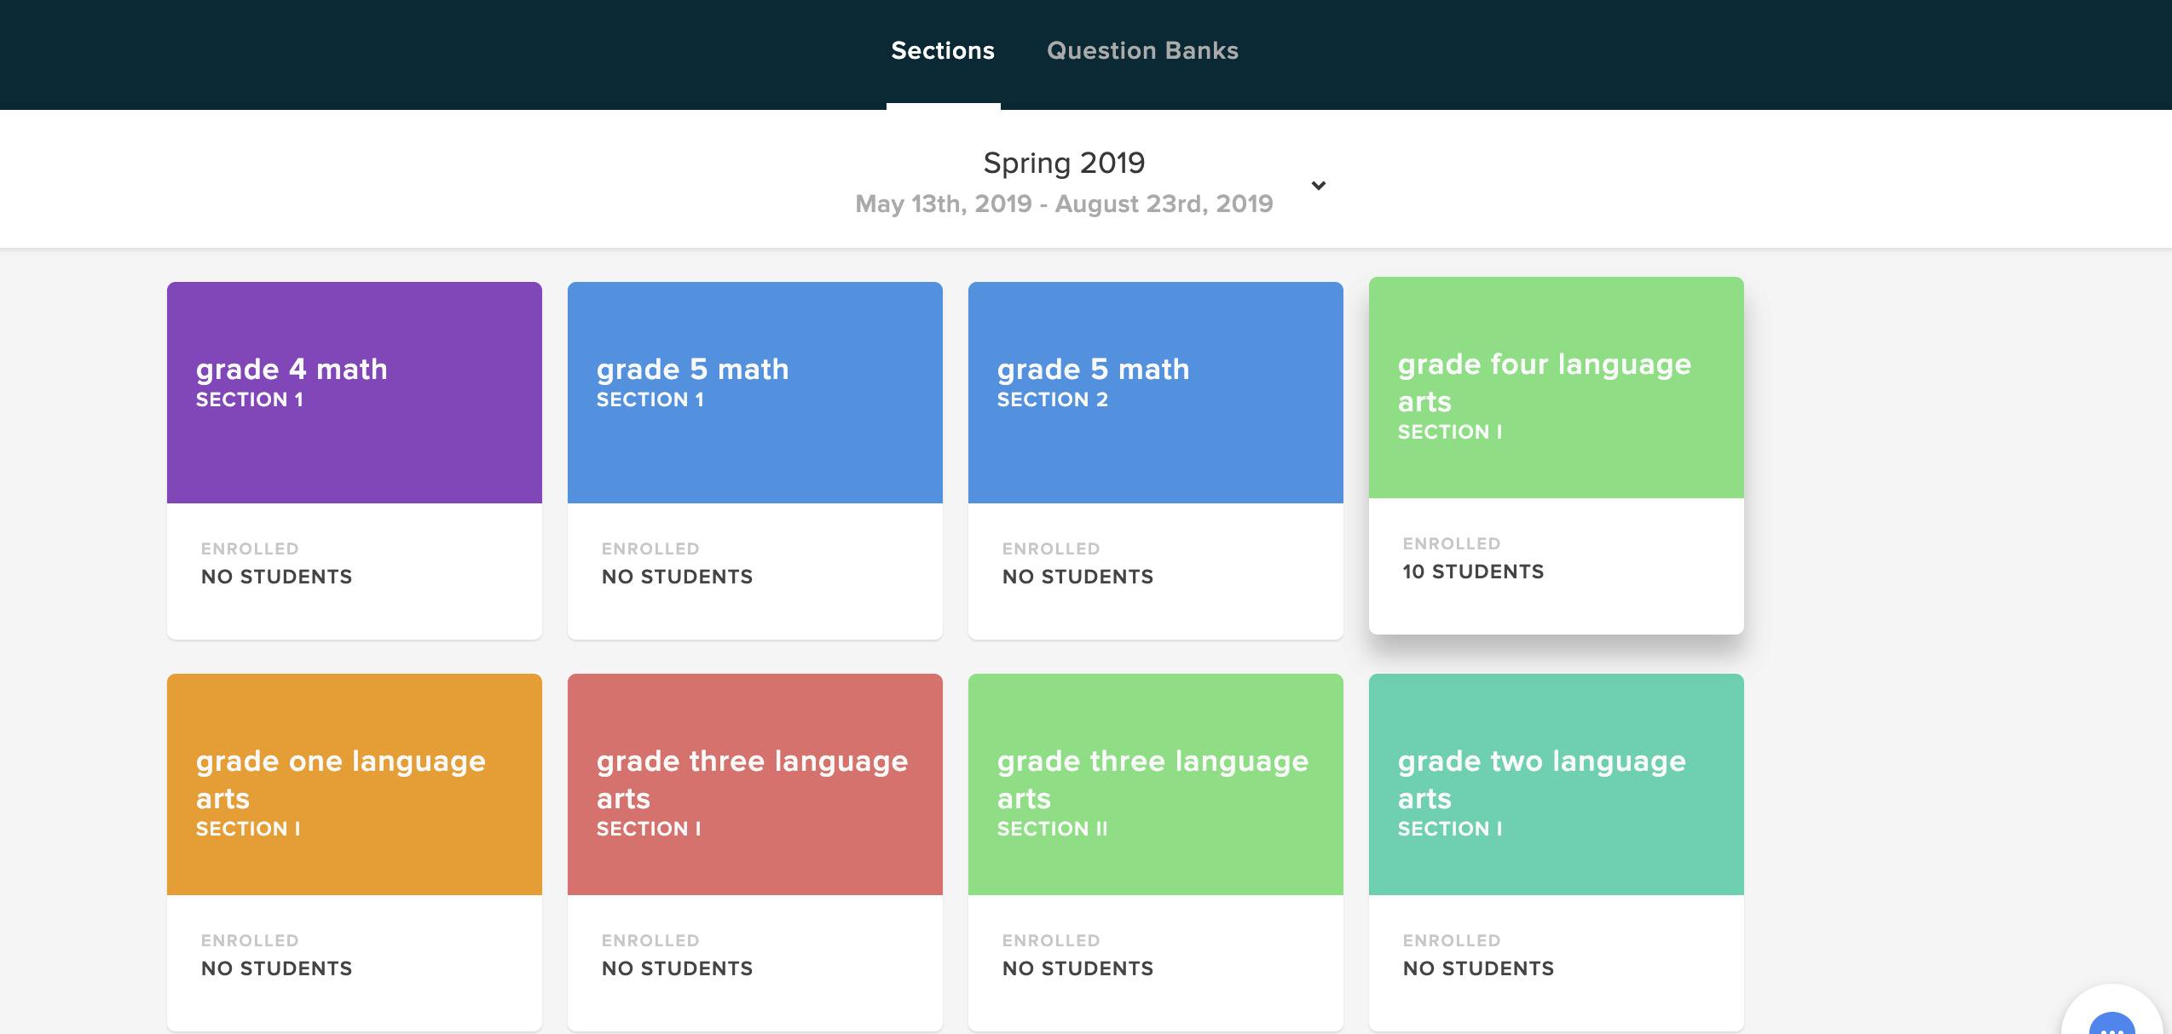
Task: Click the Spring 2019 term title
Action: pyautogui.click(x=1064, y=163)
